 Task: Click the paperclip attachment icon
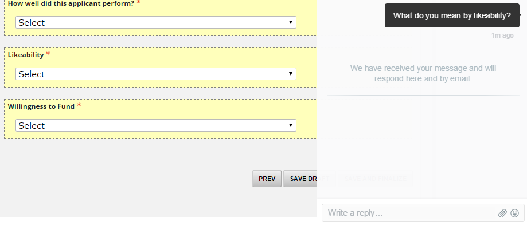click(502, 213)
